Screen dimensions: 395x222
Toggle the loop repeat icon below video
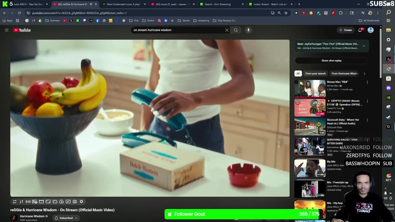(x=15, y=202)
